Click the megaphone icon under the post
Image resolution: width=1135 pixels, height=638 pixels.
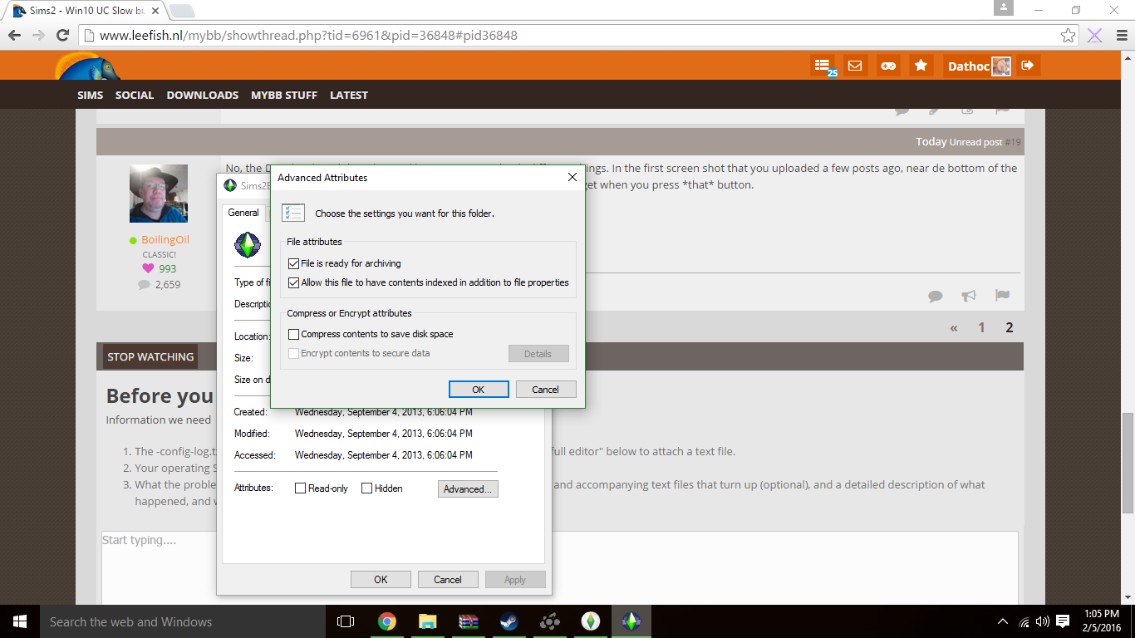pos(969,296)
